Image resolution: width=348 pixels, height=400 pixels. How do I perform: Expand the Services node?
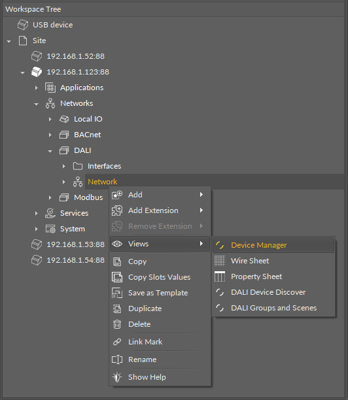[36, 213]
